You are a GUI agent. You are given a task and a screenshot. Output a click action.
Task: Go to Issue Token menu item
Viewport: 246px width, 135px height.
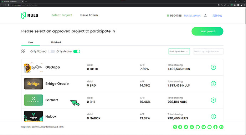click(x=89, y=15)
